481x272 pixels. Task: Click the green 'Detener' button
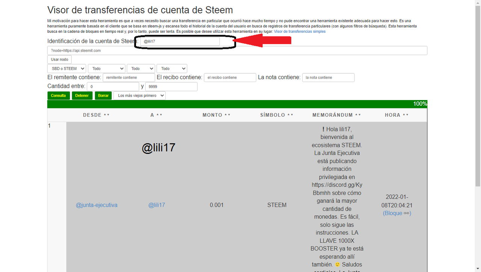pos(82,96)
